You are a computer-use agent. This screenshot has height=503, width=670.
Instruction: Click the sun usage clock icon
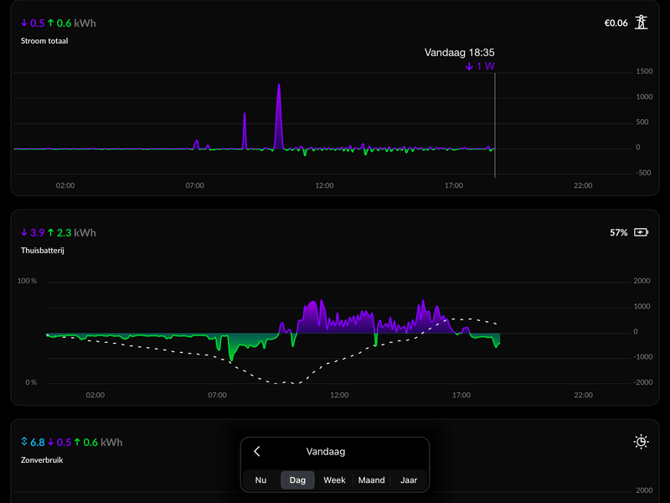tap(641, 442)
